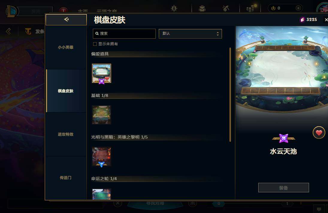
Task: Click the League client logo icon
Action: (x=11, y=11)
